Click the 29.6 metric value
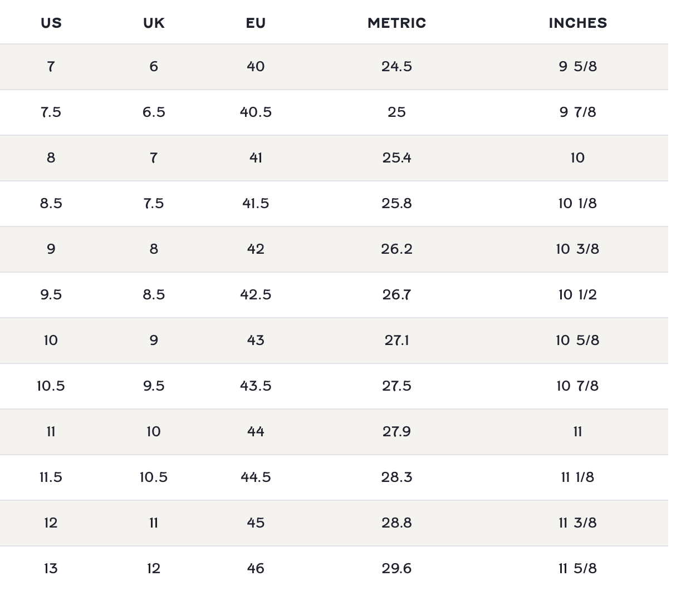The width and height of the screenshot is (676, 591). [x=396, y=569]
